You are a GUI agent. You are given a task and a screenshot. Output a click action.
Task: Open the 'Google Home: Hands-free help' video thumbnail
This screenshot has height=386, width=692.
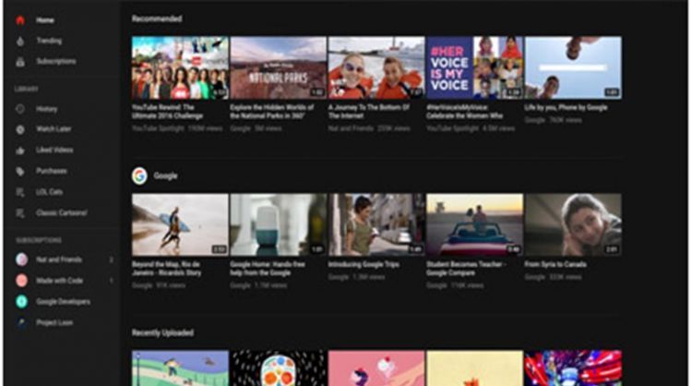coord(278,224)
